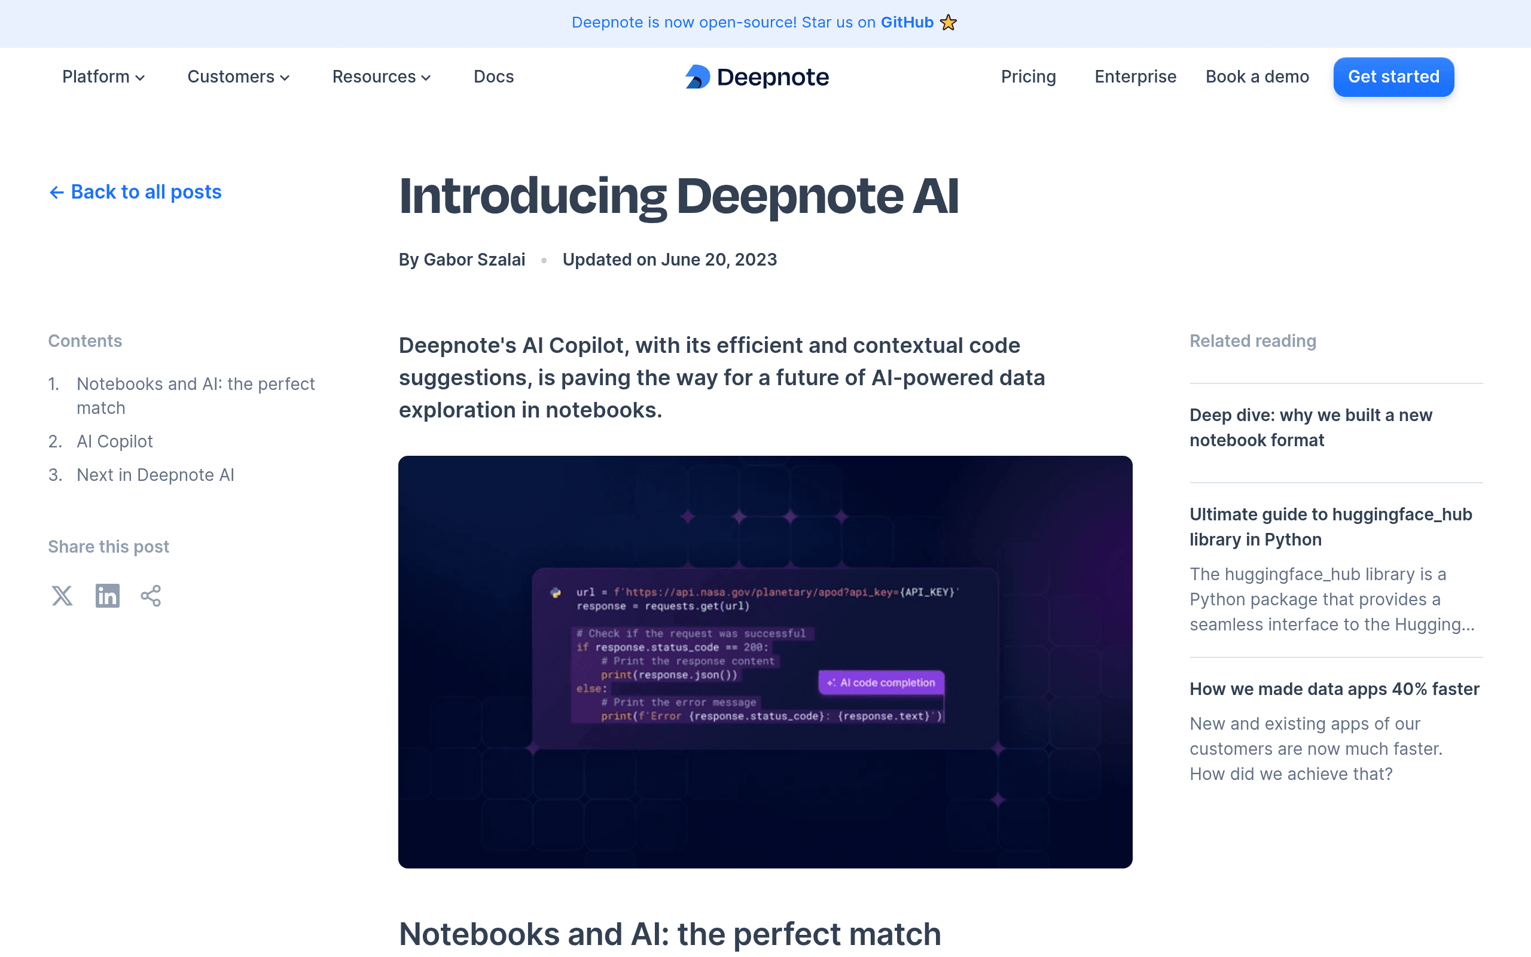Click the Updated on June 20, 2023 date

click(x=669, y=260)
